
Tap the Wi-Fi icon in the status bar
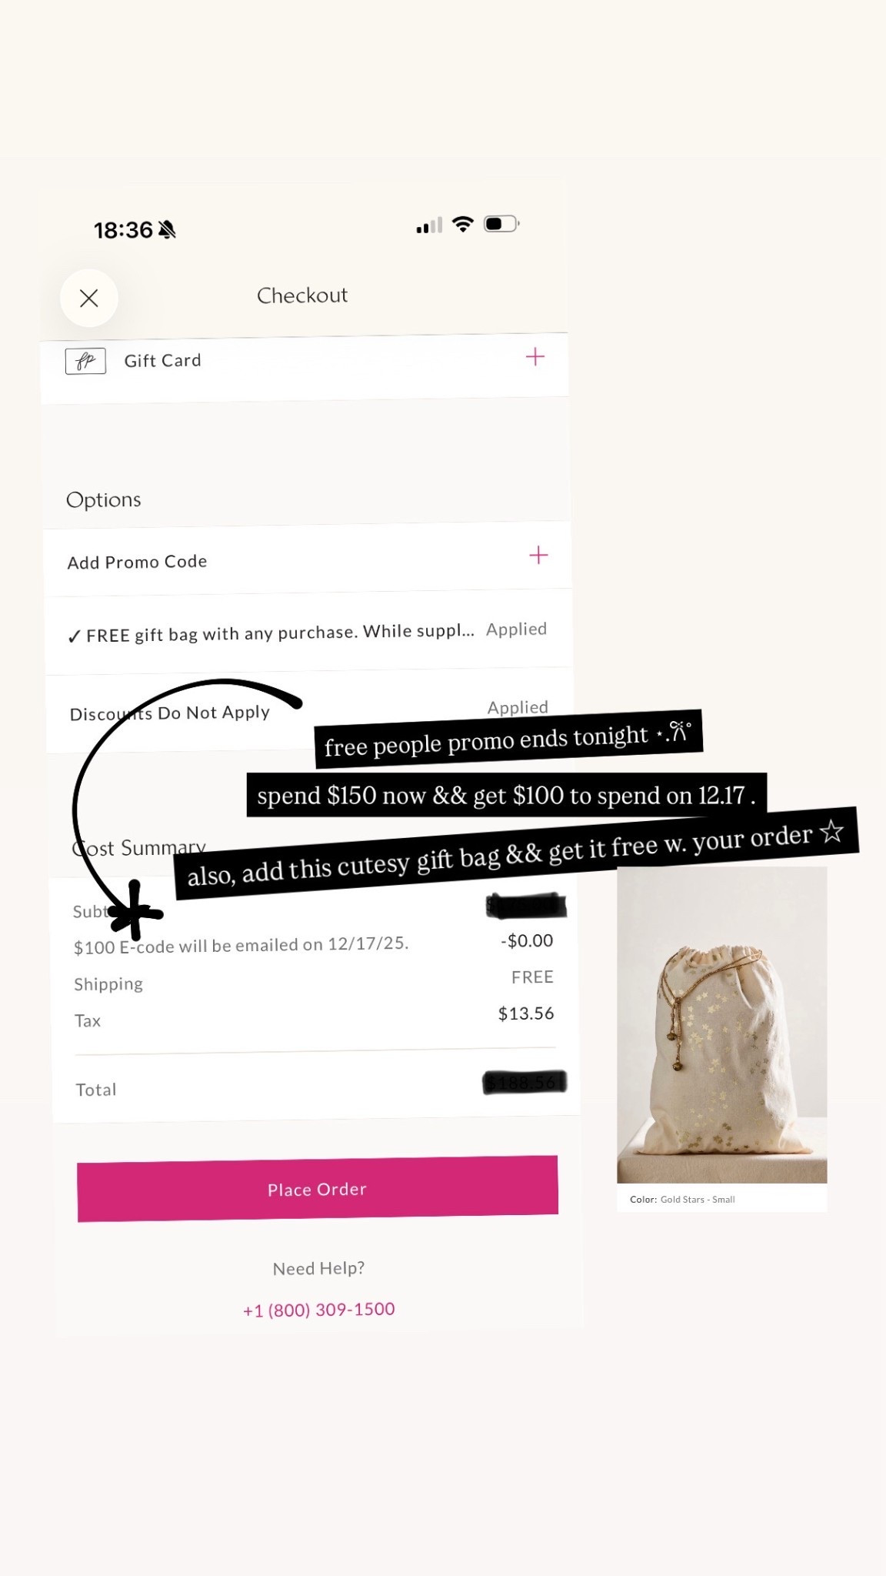coord(463,224)
